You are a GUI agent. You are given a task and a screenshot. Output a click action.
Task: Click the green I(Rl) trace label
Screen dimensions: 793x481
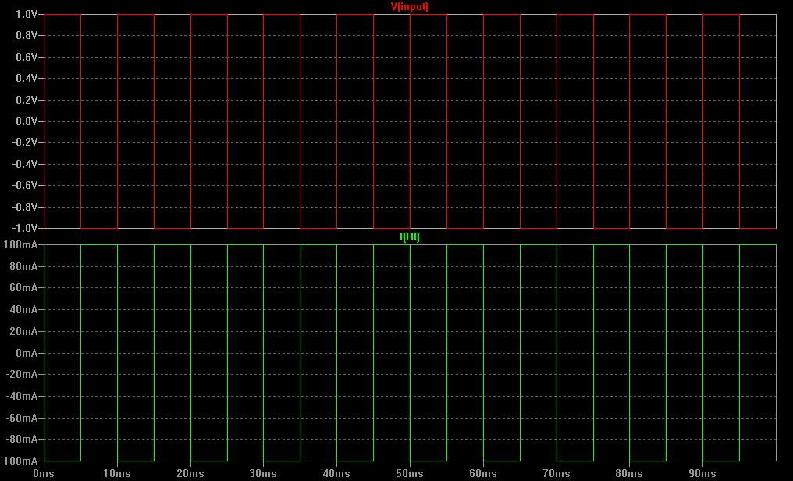coord(410,237)
